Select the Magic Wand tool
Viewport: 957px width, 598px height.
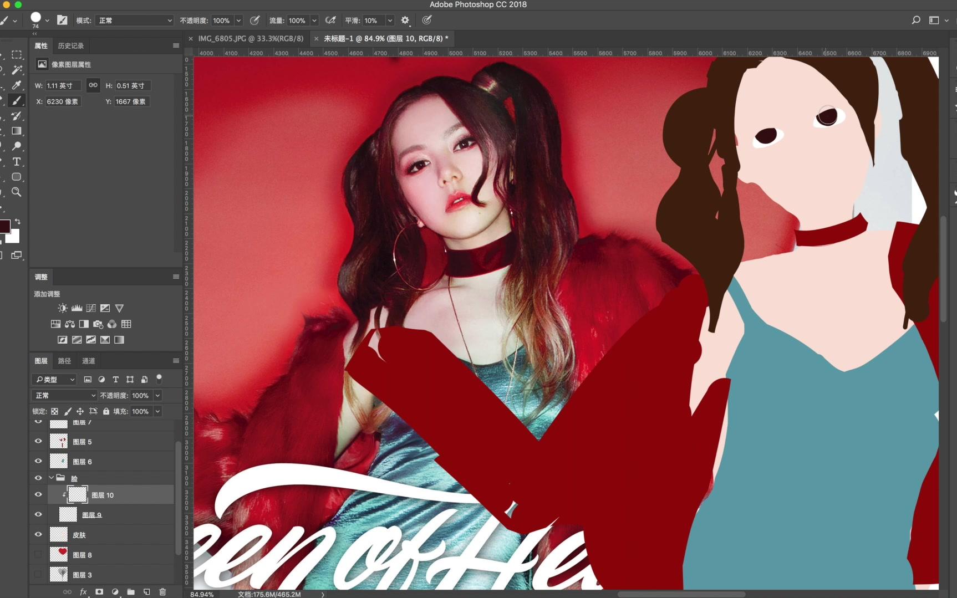17,70
